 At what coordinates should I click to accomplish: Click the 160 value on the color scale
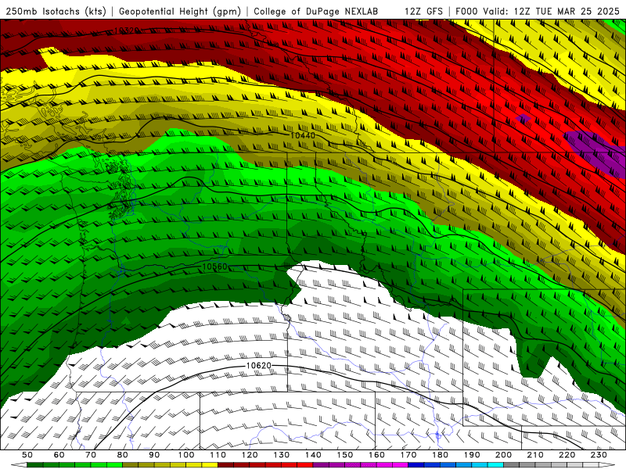click(376, 455)
